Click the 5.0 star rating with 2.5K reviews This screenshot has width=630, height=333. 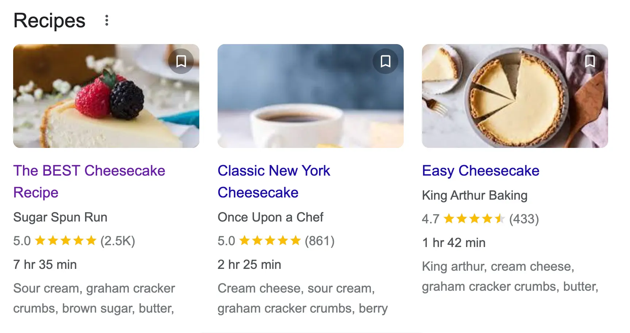tap(74, 241)
